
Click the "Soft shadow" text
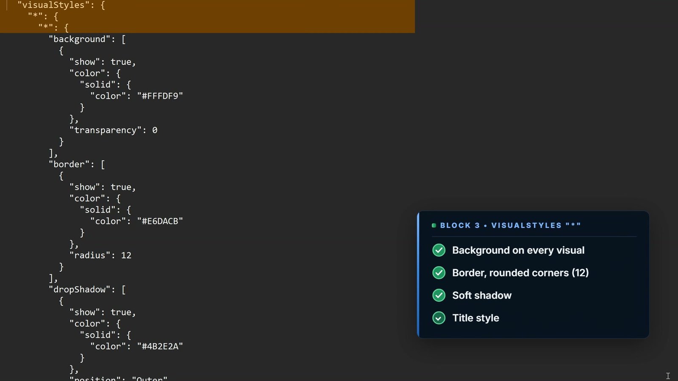(482, 295)
